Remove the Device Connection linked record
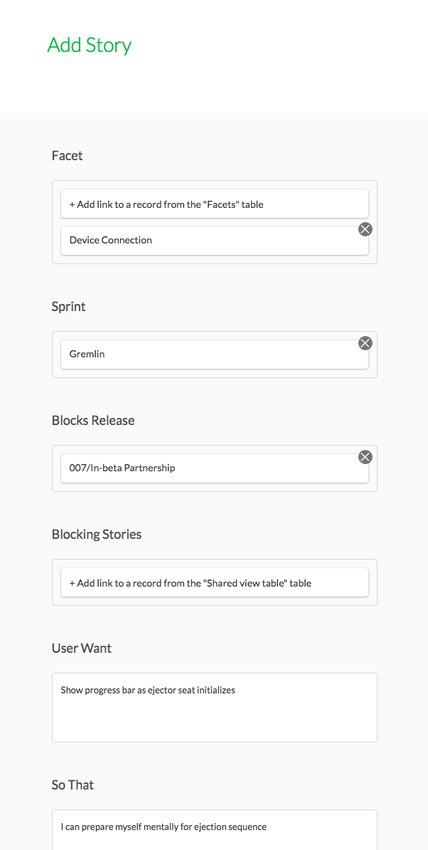Screen dimensions: 428x850 coord(365,229)
